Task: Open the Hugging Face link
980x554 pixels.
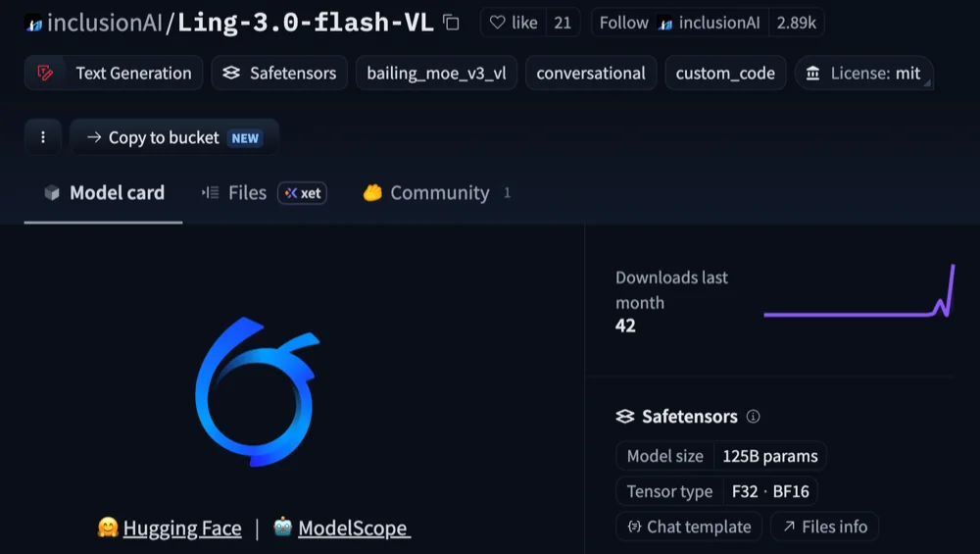Action: [x=182, y=529]
